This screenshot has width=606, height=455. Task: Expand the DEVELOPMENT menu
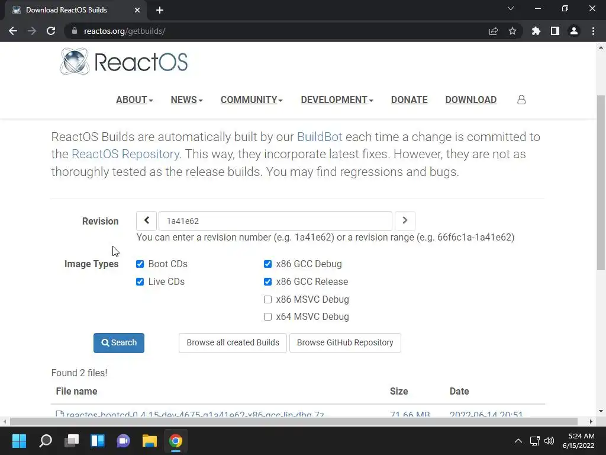click(x=337, y=100)
